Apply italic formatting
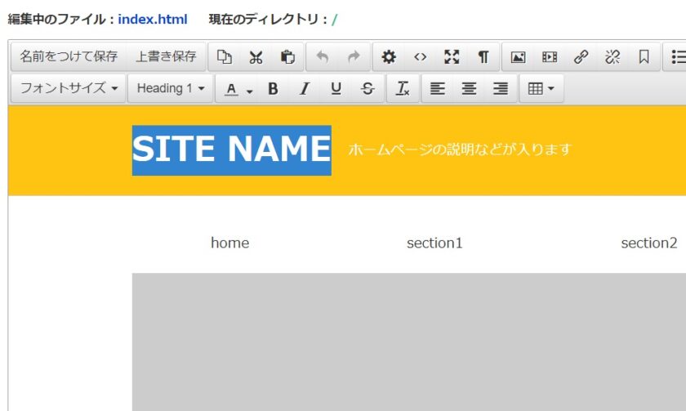686x411 pixels. 305,88
